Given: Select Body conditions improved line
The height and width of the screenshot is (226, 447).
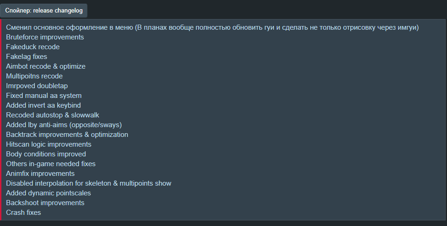Looking at the screenshot, I should click(x=46, y=154).
